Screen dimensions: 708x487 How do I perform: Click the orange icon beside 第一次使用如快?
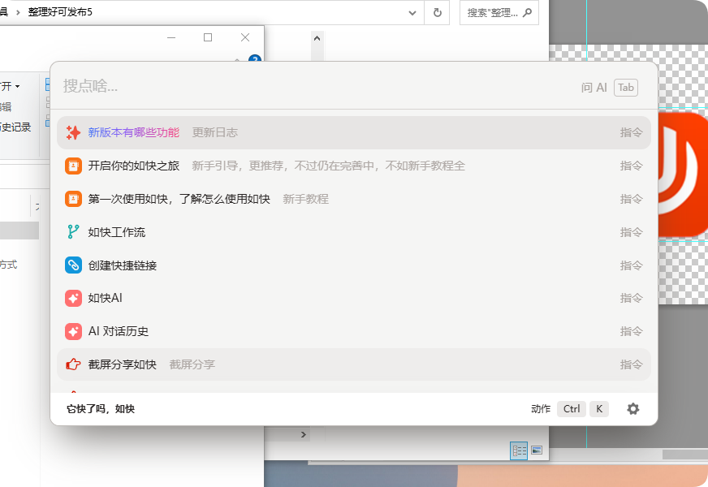(73, 199)
